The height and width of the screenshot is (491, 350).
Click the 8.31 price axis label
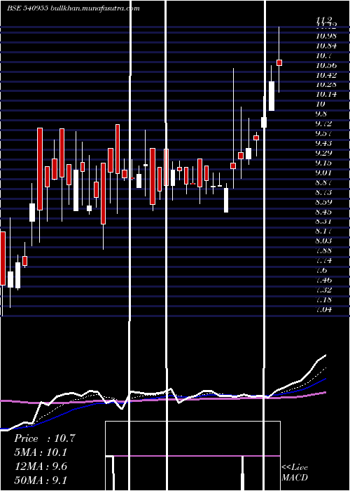(x=324, y=221)
